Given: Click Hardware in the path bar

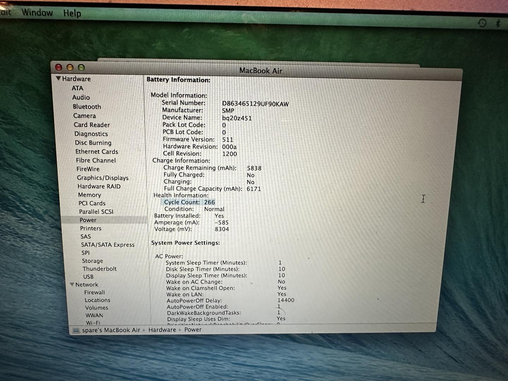Looking at the screenshot, I should pyautogui.click(x=162, y=329).
